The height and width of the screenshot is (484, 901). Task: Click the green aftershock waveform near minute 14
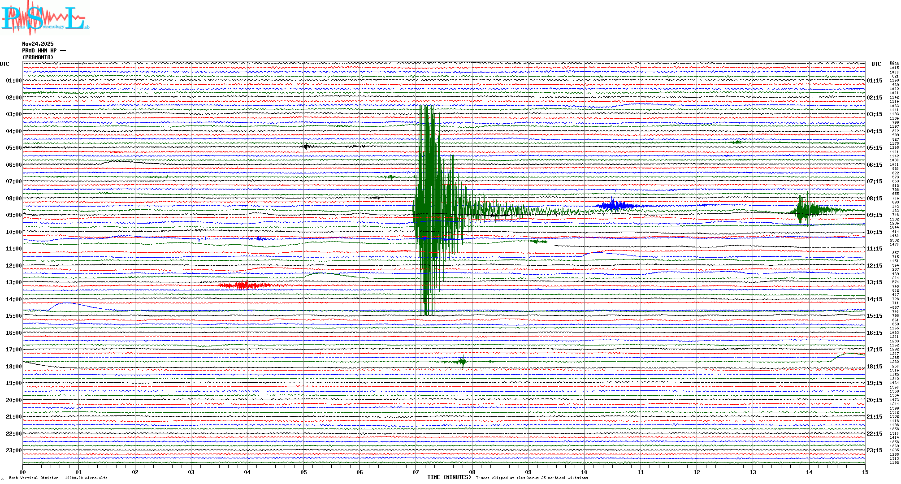click(x=807, y=210)
